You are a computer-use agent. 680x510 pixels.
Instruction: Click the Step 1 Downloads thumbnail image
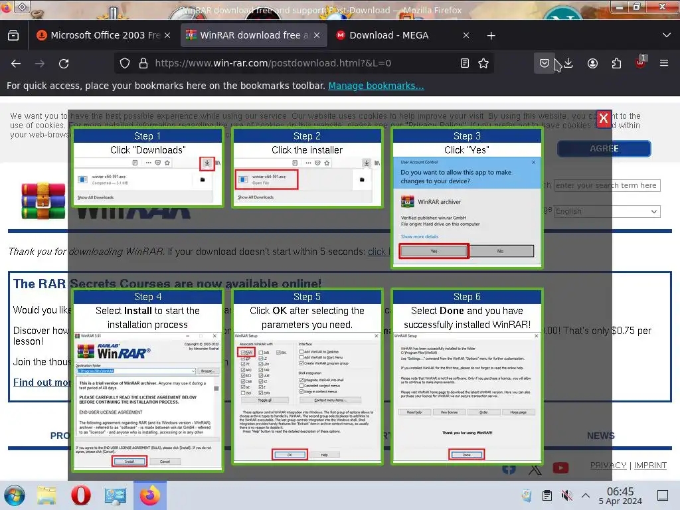[x=148, y=180]
